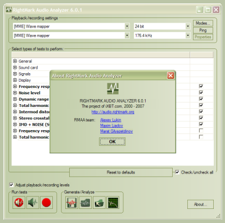Image resolution: width=225 pixels, height=223 pixels.
Task: Expand the Intermod distortion tree node
Action: 15,111
